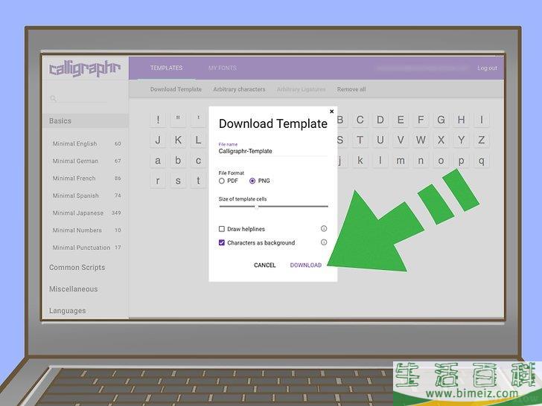Select Minimal English template set
The width and height of the screenshot is (542, 406).
[x=86, y=144]
